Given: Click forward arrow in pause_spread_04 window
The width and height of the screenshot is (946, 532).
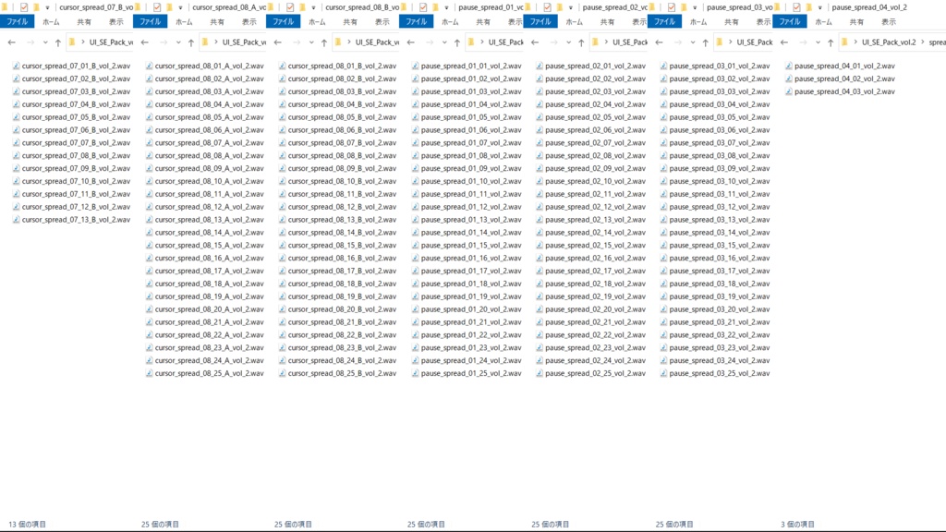Looking at the screenshot, I should (803, 42).
